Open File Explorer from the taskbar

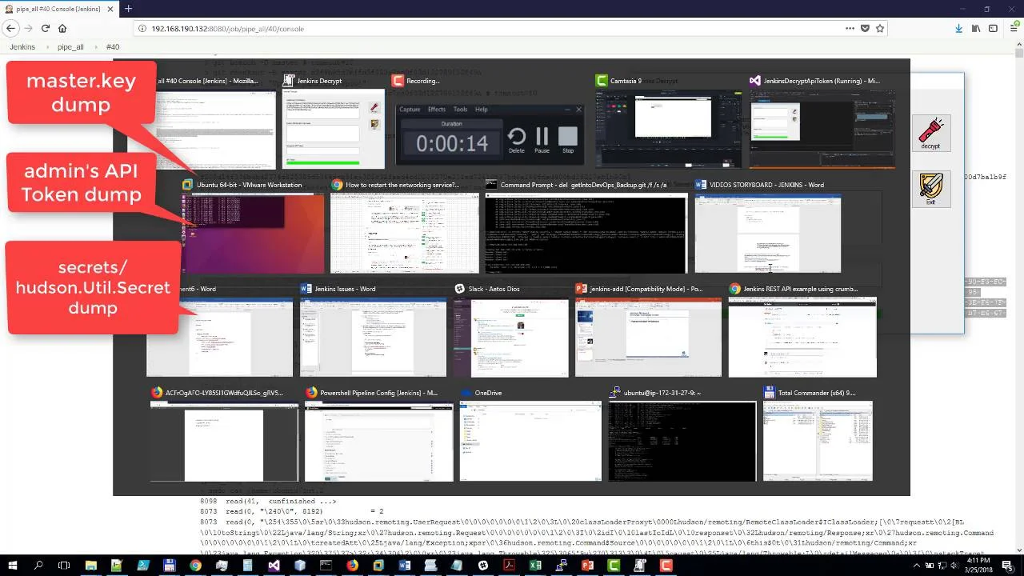pyautogui.click(x=90, y=565)
